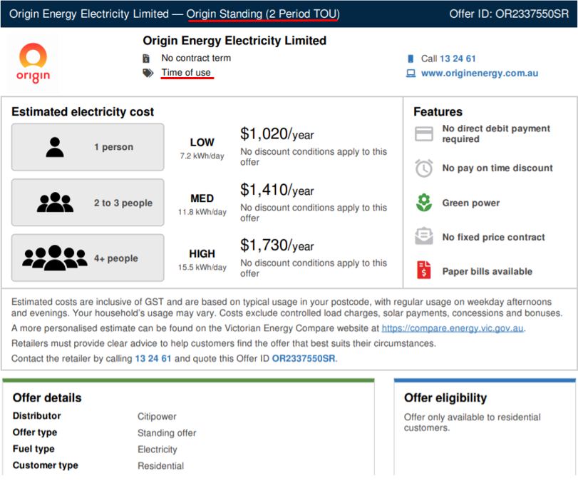Click the 13 24 61 number in header
Viewport: 578px width, 486px height.
click(458, 59)
